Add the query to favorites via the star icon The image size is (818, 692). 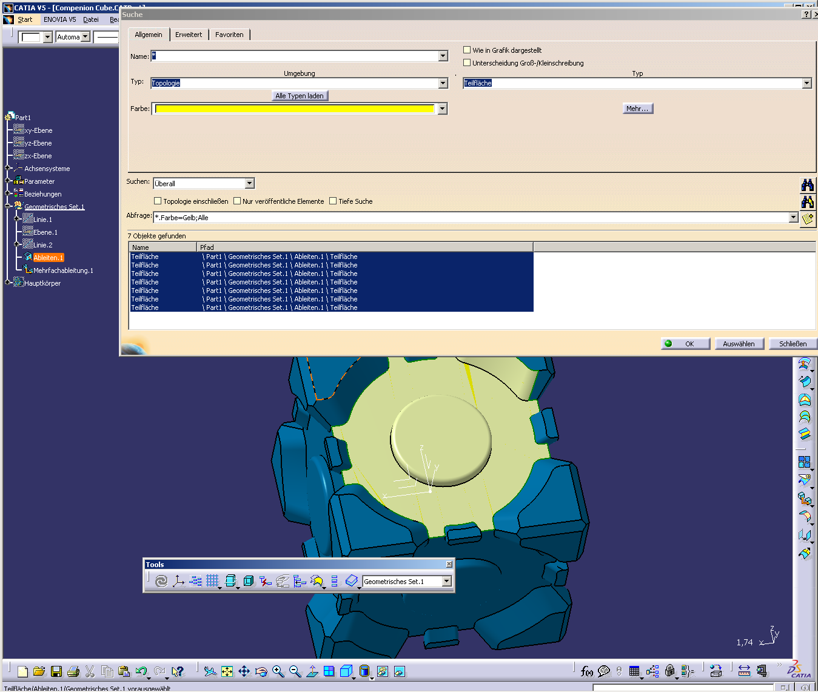[808, 219]
